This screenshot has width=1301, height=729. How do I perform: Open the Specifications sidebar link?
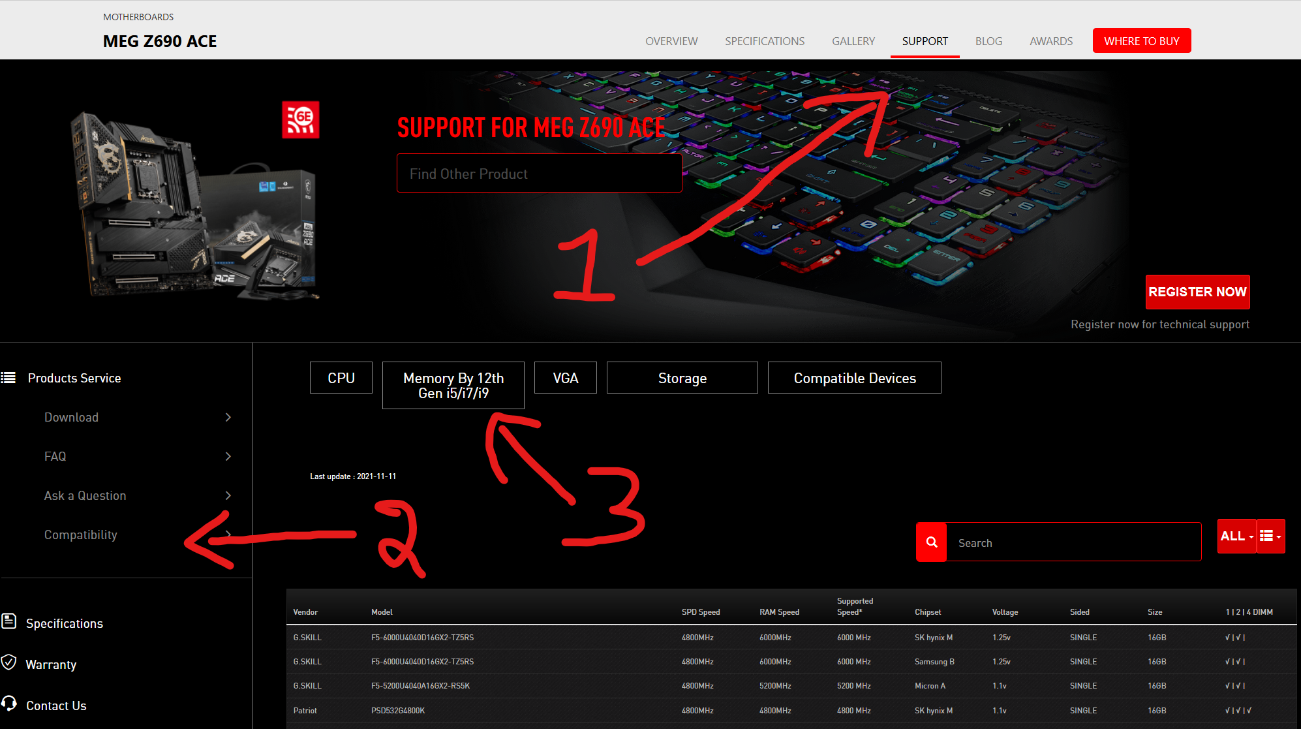click(x=65, y=623)
